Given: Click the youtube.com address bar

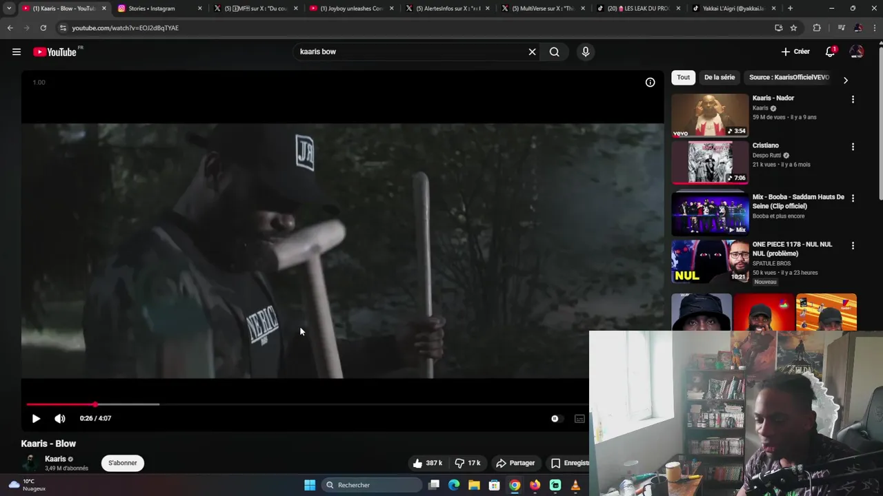Looking at the screenshot, I should click(x=414, y=28).
